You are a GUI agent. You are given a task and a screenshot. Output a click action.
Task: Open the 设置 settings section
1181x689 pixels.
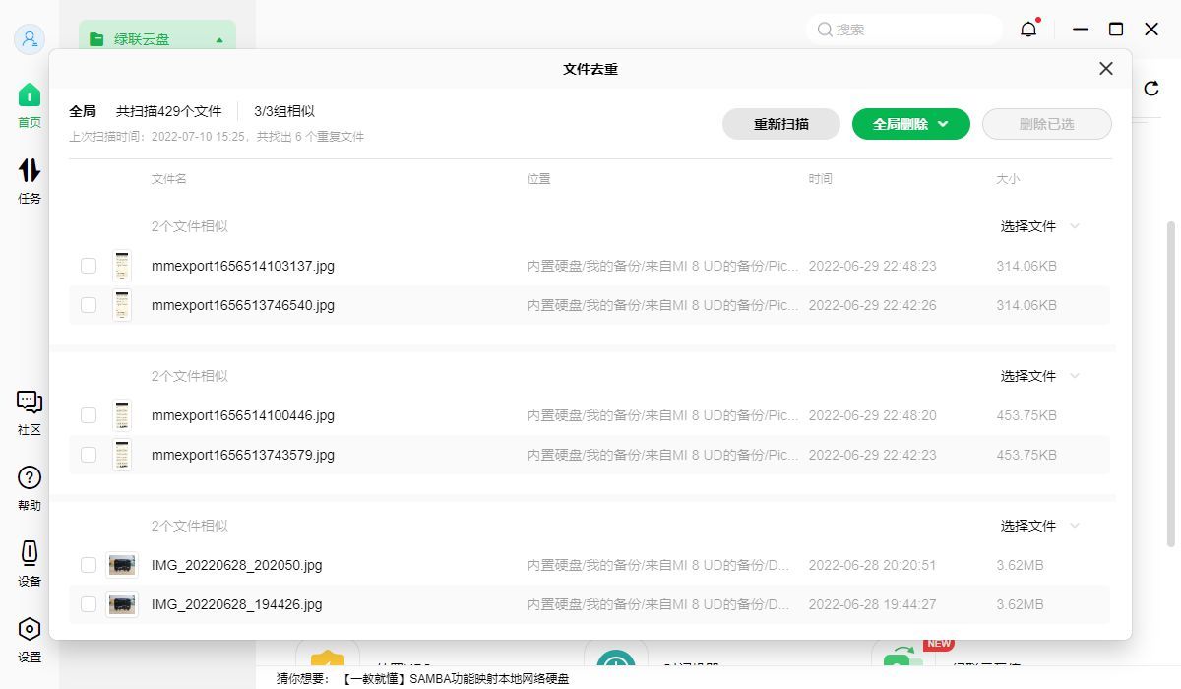29,637
